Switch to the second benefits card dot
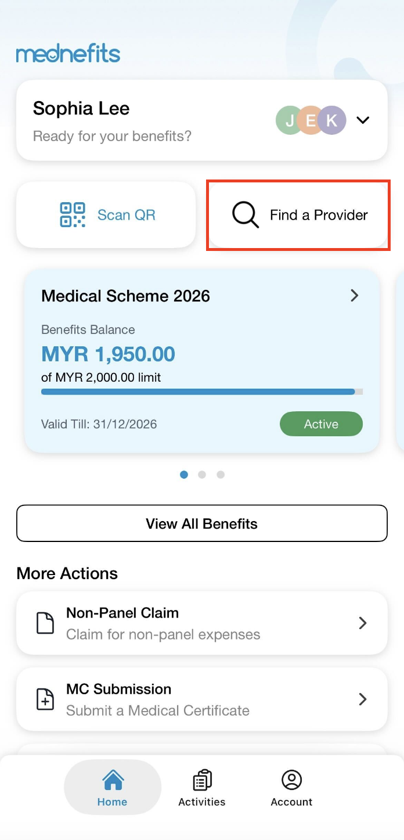The width and height of the screenshot is (404, 840). coord(202,475)
